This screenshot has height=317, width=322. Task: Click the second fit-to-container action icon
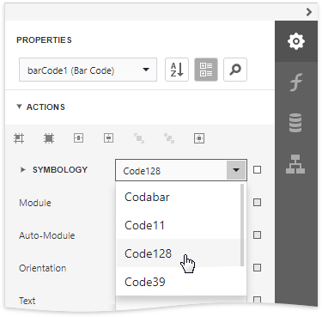click(x=49, y=138)
